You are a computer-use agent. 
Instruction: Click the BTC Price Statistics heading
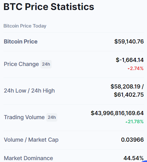(x=49, y=7)
